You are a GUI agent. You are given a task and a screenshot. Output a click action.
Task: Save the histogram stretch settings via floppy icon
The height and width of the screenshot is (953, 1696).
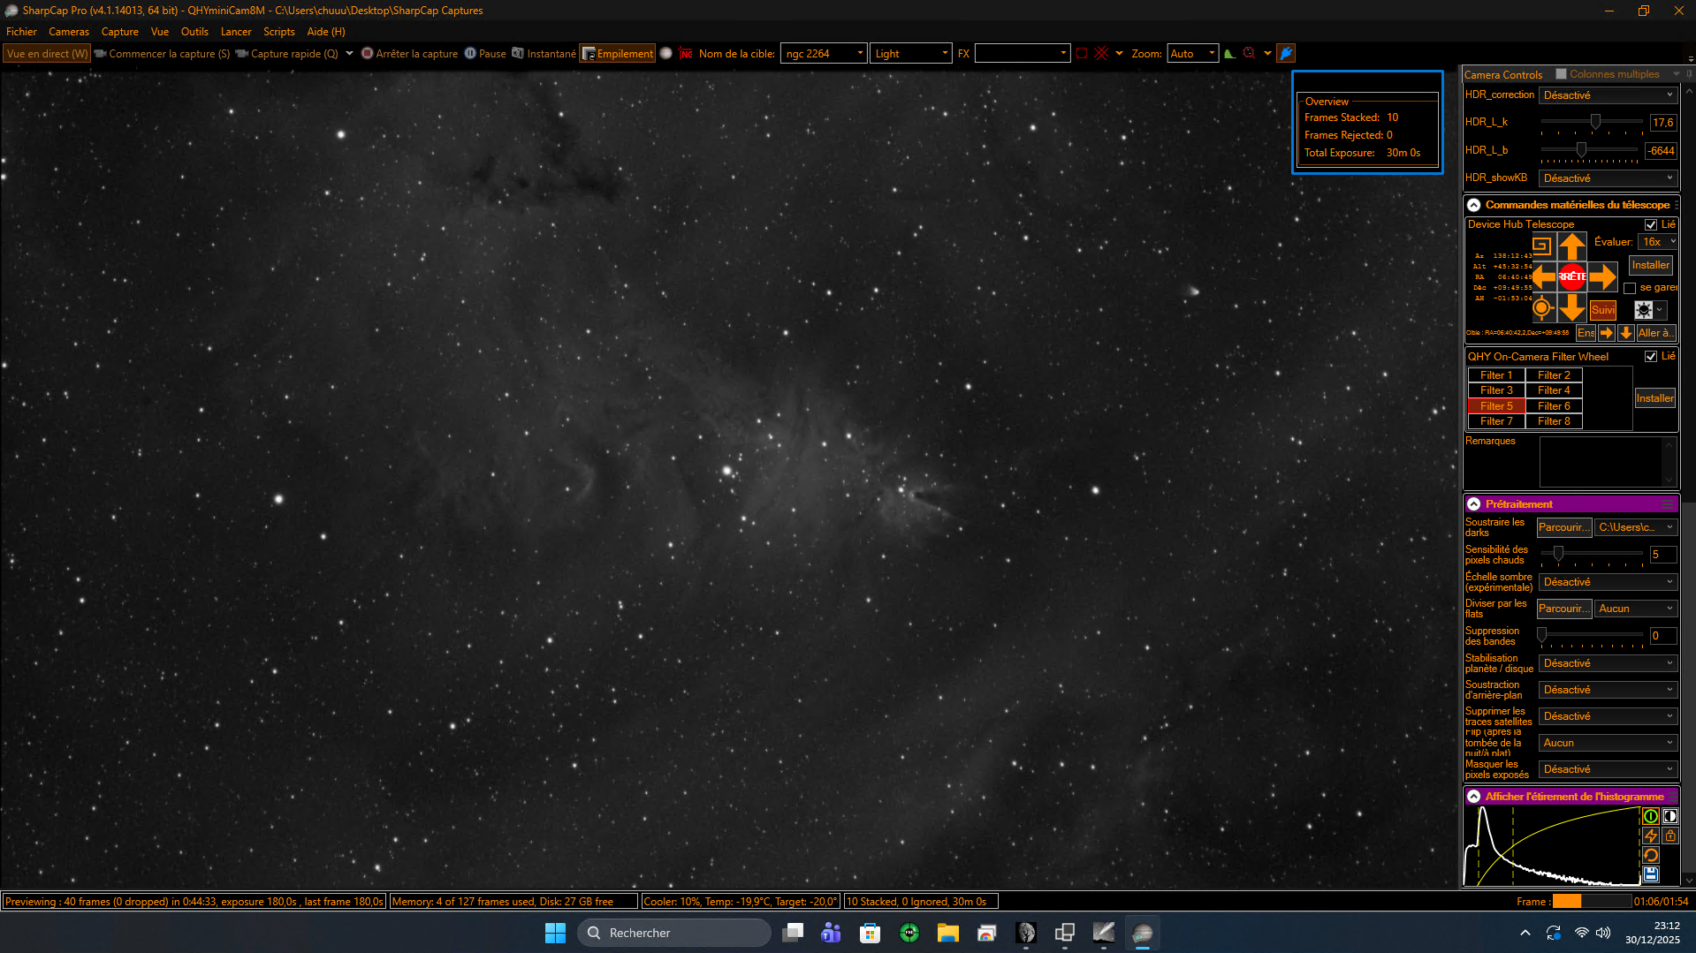point(1650,874)
